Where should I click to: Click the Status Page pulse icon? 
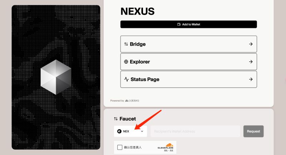click(127, 79)
